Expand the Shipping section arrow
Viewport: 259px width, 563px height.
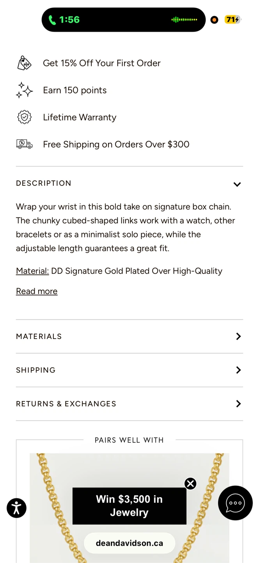[238, 370]
